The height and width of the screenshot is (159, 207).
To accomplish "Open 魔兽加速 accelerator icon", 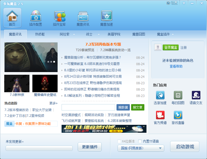I will [107, 16].
